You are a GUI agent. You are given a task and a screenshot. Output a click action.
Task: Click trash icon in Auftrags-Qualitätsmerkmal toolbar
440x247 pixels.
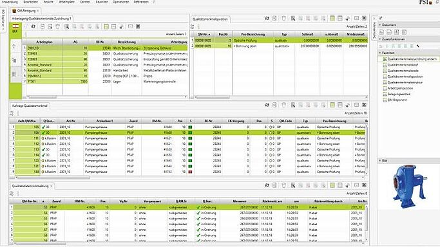click(283, 105)
